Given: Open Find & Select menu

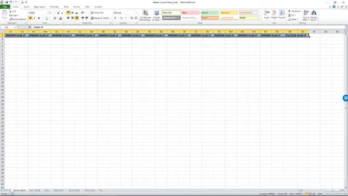Looking at the screenshot, I should (314, 15).
